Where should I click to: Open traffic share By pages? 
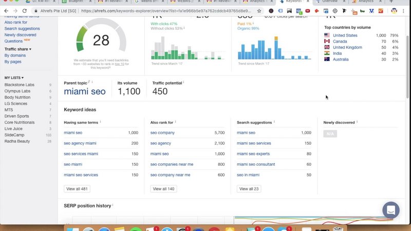pos(13,62)
